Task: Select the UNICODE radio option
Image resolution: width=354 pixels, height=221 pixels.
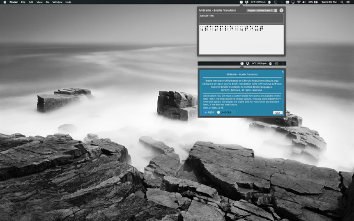Action: [x=224, y=113]
